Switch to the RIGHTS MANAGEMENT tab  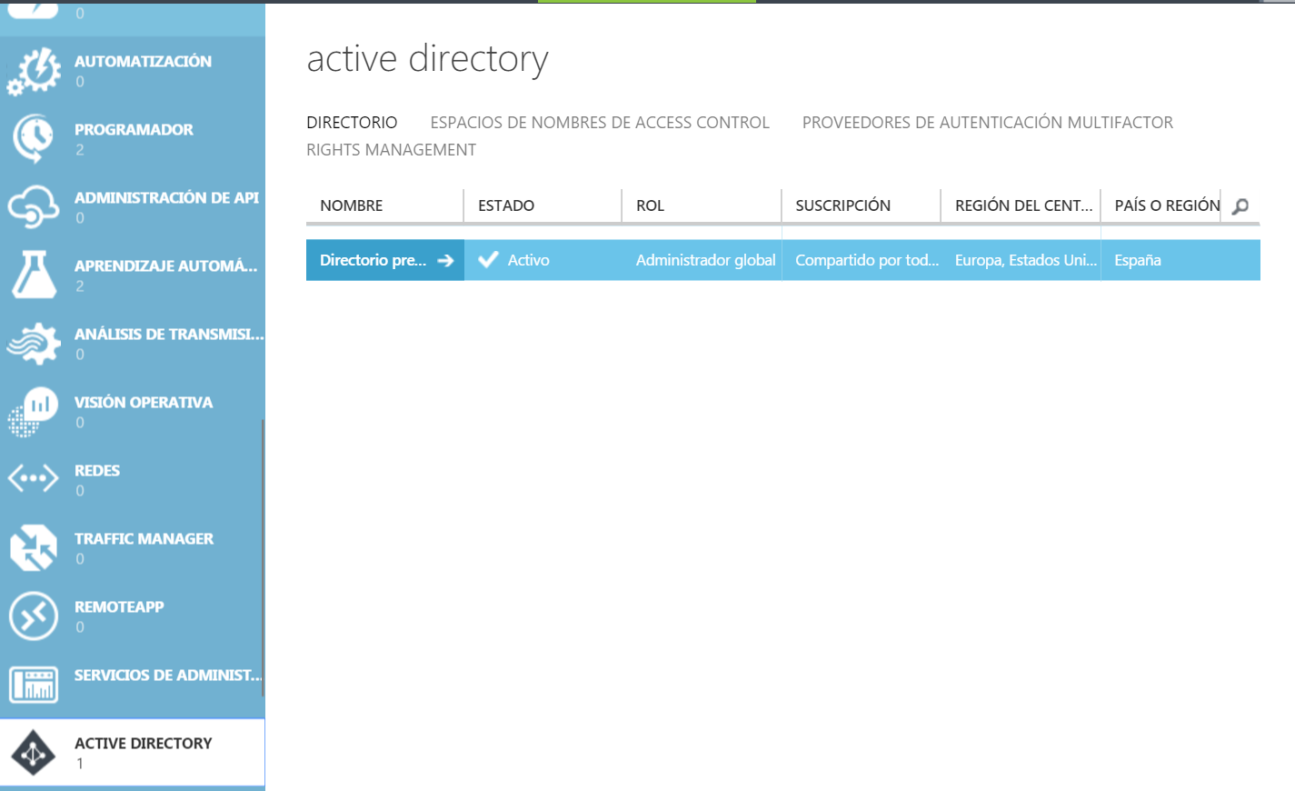tap(392, 149)
